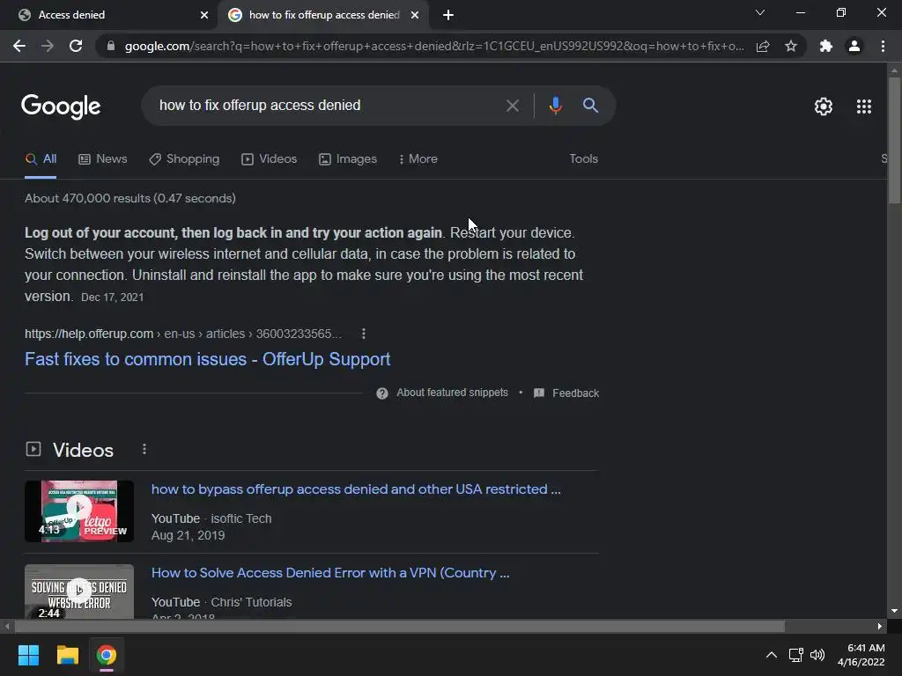Open a new tab with the plus button
This screenshot has width=902, height=676.
448,15
